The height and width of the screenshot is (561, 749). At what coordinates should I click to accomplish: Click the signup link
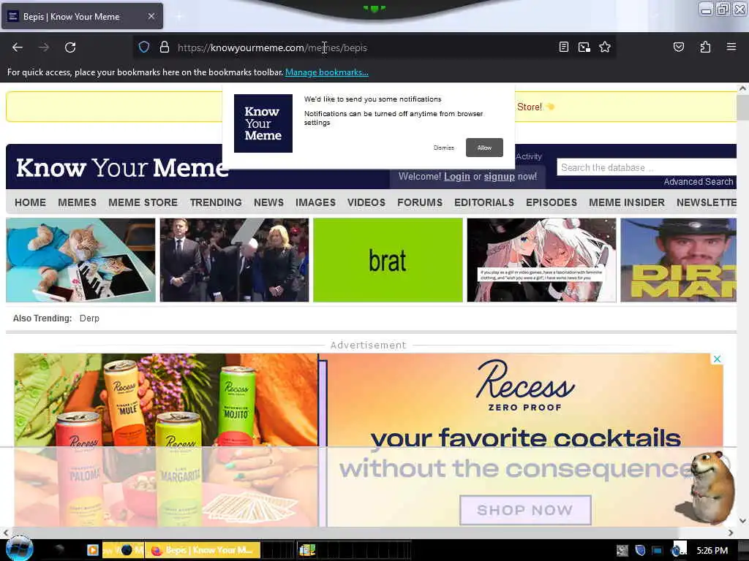click(x=499, y=177)
